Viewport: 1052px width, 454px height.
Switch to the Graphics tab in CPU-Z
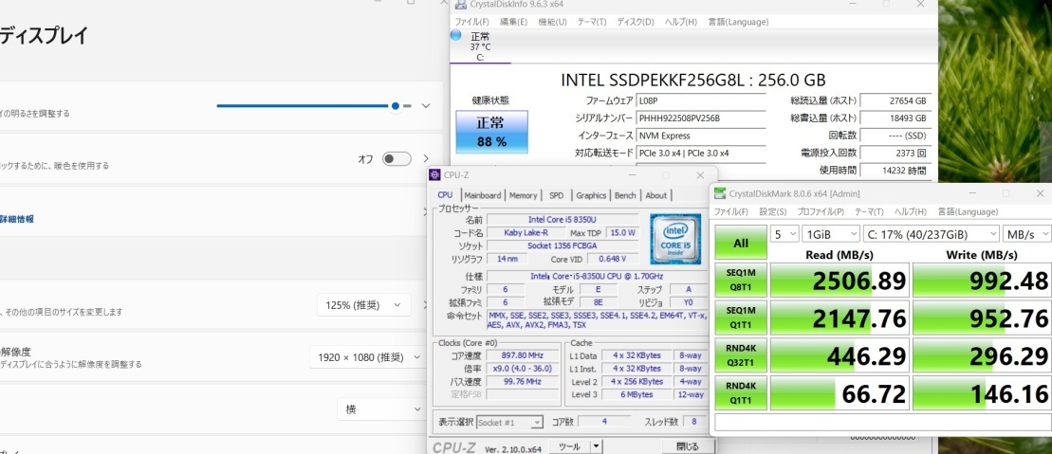[591, 195]
